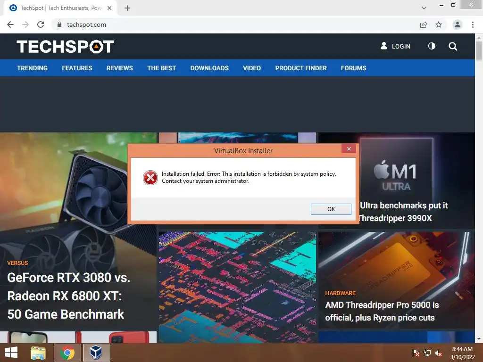Click the HARDWARE category label

(340, 293)
